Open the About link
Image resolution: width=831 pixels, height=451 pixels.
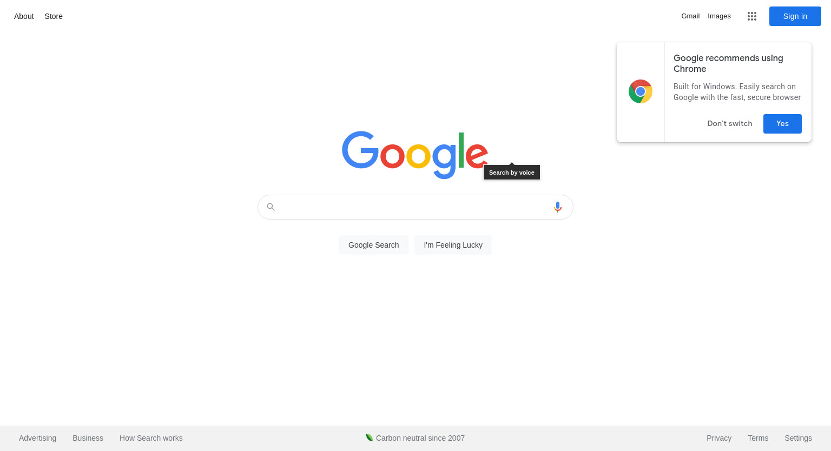(x=24, y=16)
